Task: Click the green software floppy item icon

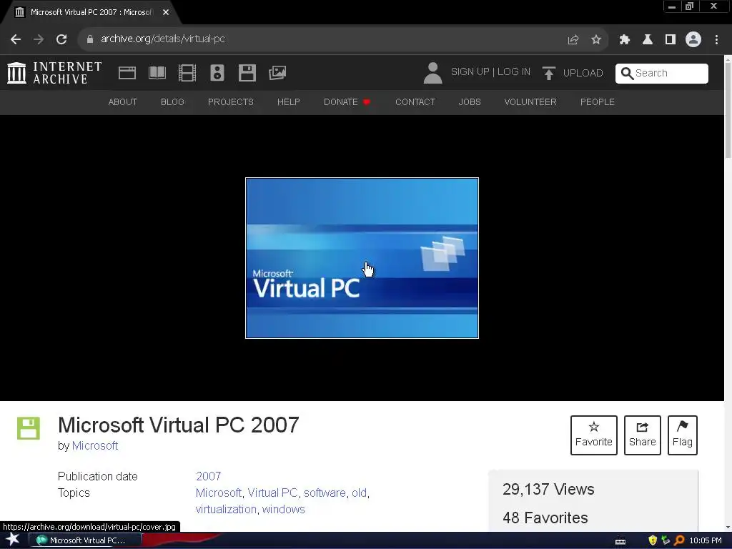Action: [29, 428]
